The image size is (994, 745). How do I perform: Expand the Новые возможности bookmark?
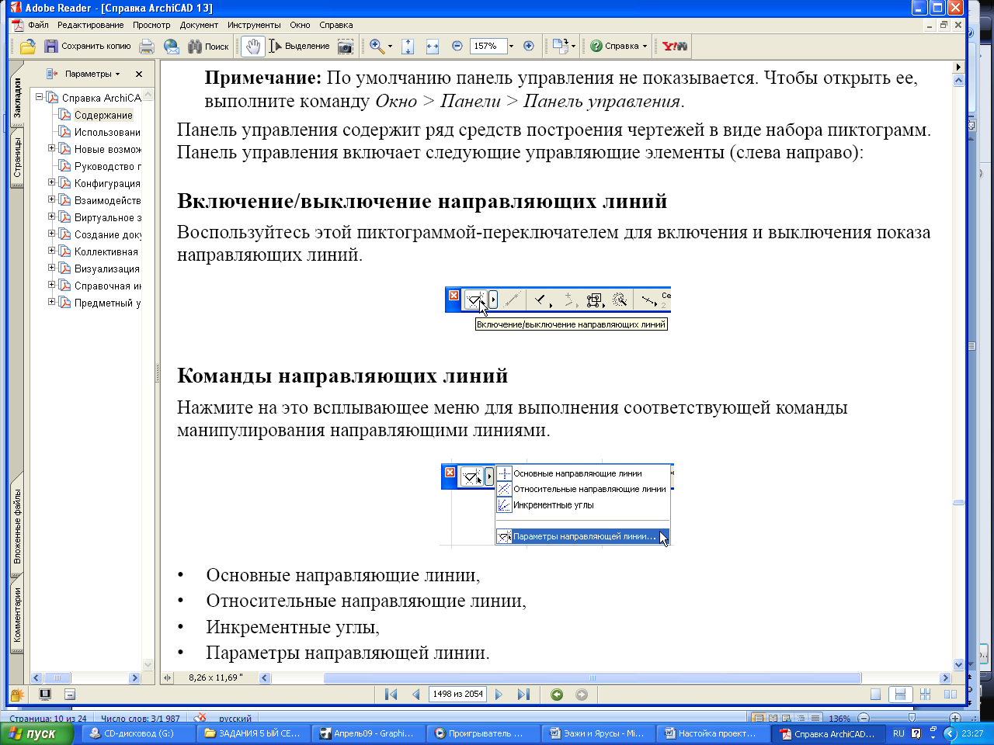[x=51, y=148]
